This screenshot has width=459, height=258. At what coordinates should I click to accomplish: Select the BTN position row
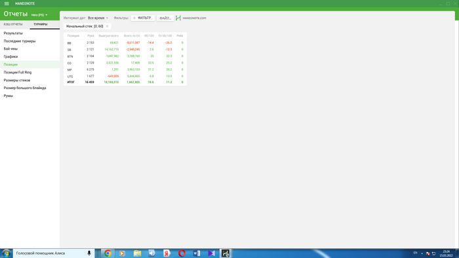[125, 56]
